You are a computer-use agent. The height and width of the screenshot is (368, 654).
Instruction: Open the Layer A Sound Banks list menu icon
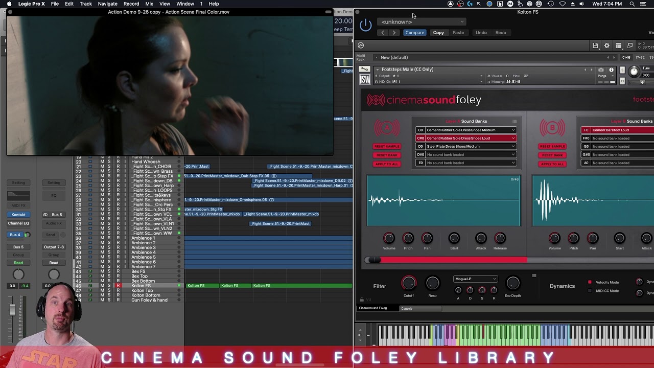(515, 121)
